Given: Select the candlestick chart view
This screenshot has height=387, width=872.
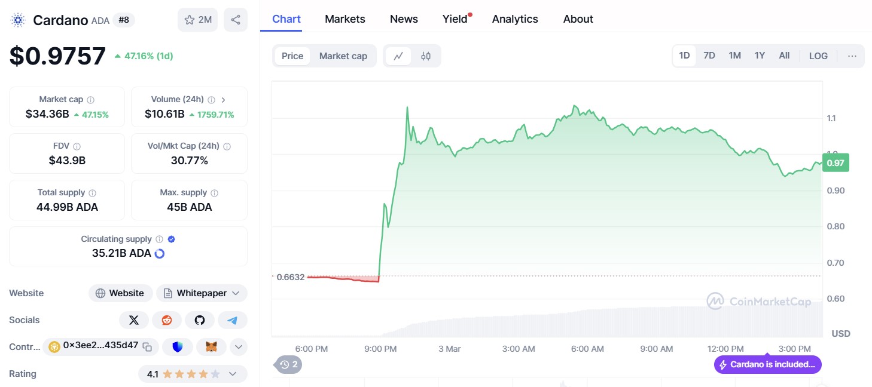Looking at the screenshot, I should (426, 55).
